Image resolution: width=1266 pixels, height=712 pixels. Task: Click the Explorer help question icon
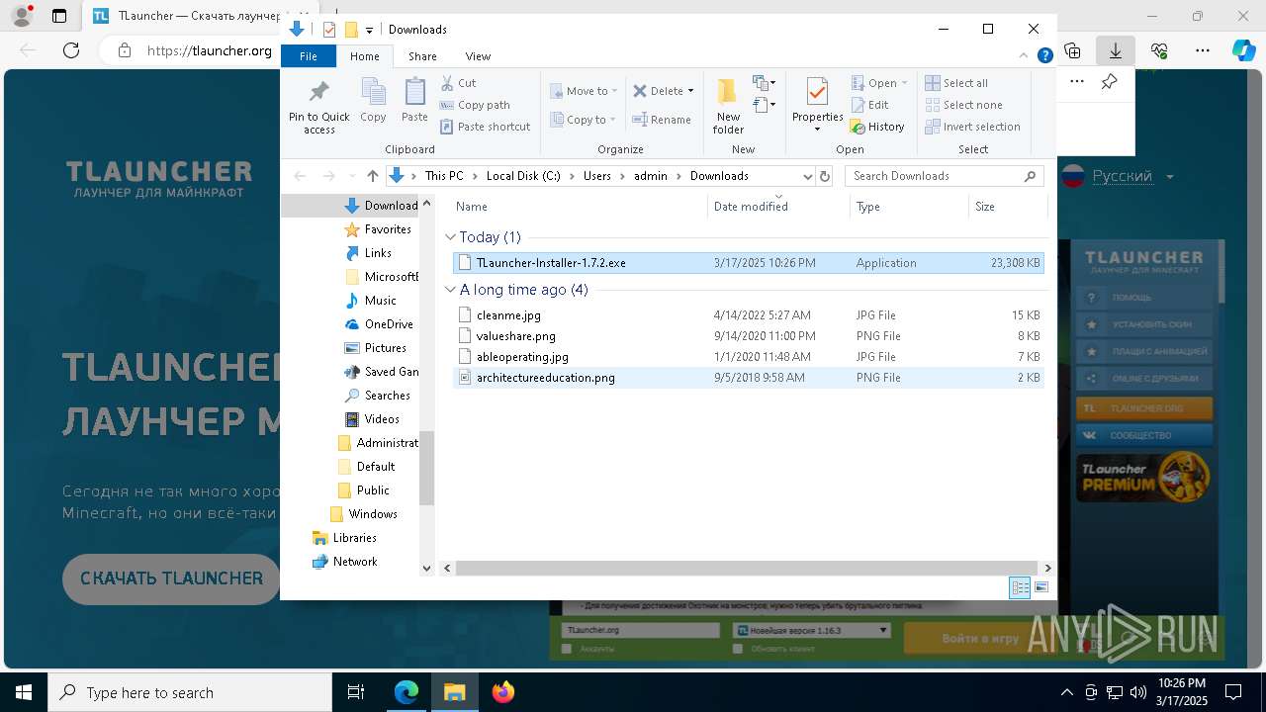tap(1044, 56)
